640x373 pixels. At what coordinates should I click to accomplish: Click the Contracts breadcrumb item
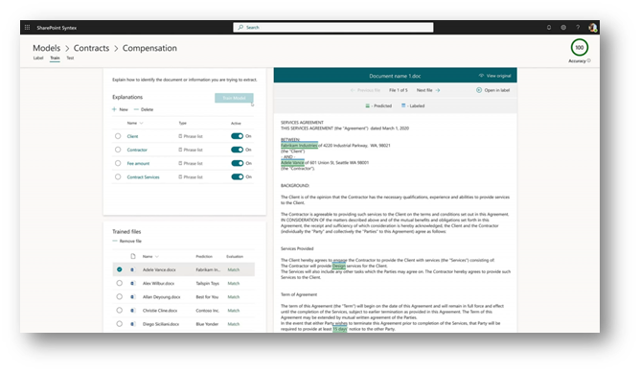pyautogui.click(x=91, y=48)
